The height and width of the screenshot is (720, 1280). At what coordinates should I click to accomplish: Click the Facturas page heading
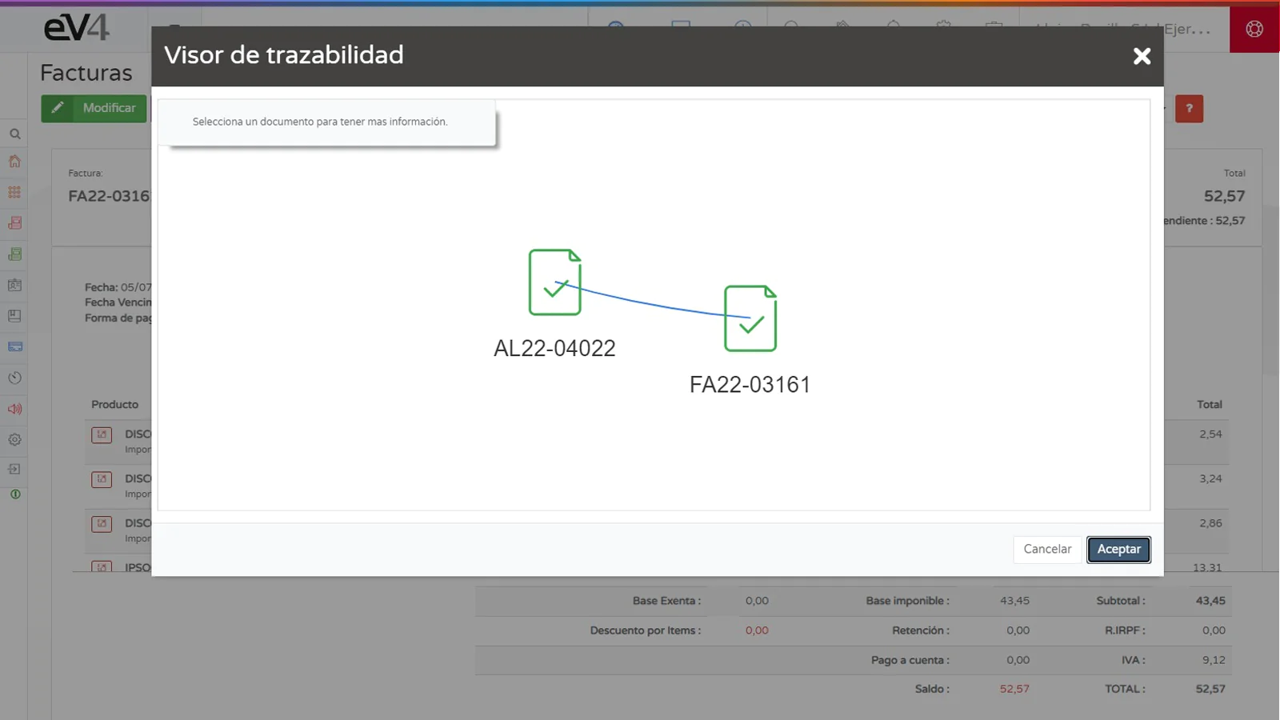click(x=86, y=73)
